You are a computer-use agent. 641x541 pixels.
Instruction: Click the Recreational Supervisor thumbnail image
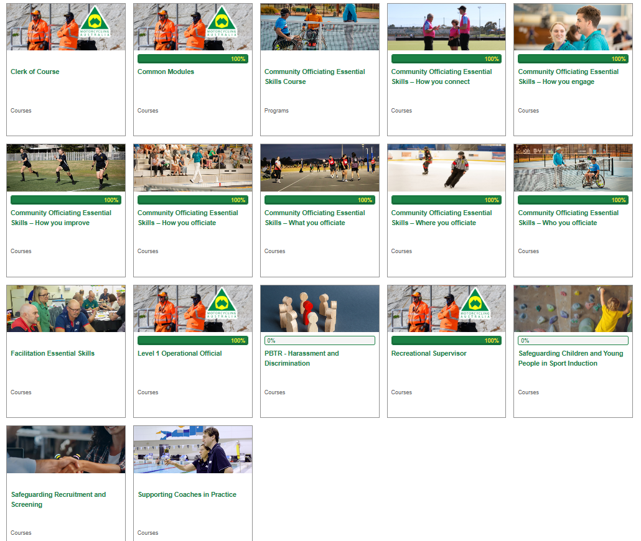tap(446, 308)
